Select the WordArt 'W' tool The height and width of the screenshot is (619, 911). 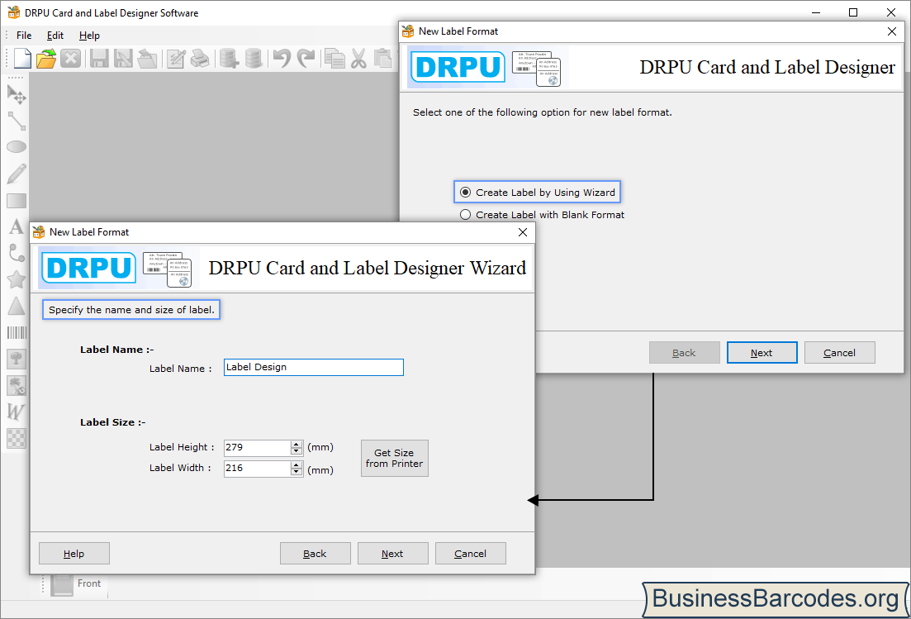(17, 412)
